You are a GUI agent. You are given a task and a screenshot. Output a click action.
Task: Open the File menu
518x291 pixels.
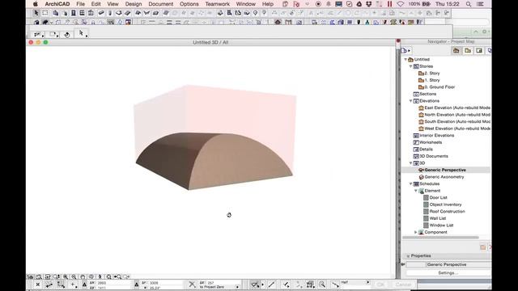(80, 4)
